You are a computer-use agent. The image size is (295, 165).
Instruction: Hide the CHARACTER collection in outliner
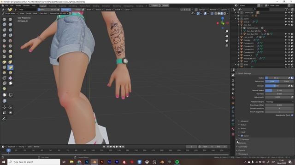(x=289, y=13)
